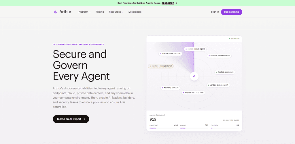Click the ON-PREM progress bar
295x144 pixels.
[225, 128]
